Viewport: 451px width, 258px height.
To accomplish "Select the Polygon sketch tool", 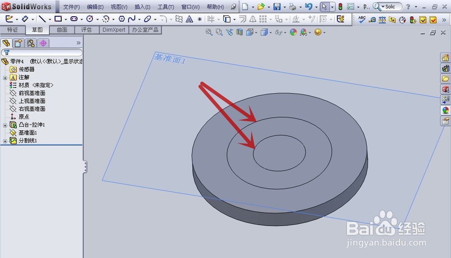I will pos(122,19).
